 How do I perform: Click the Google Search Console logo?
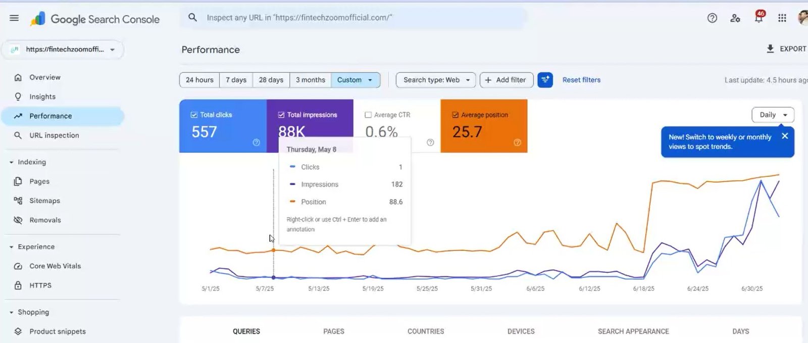(95, 19)
